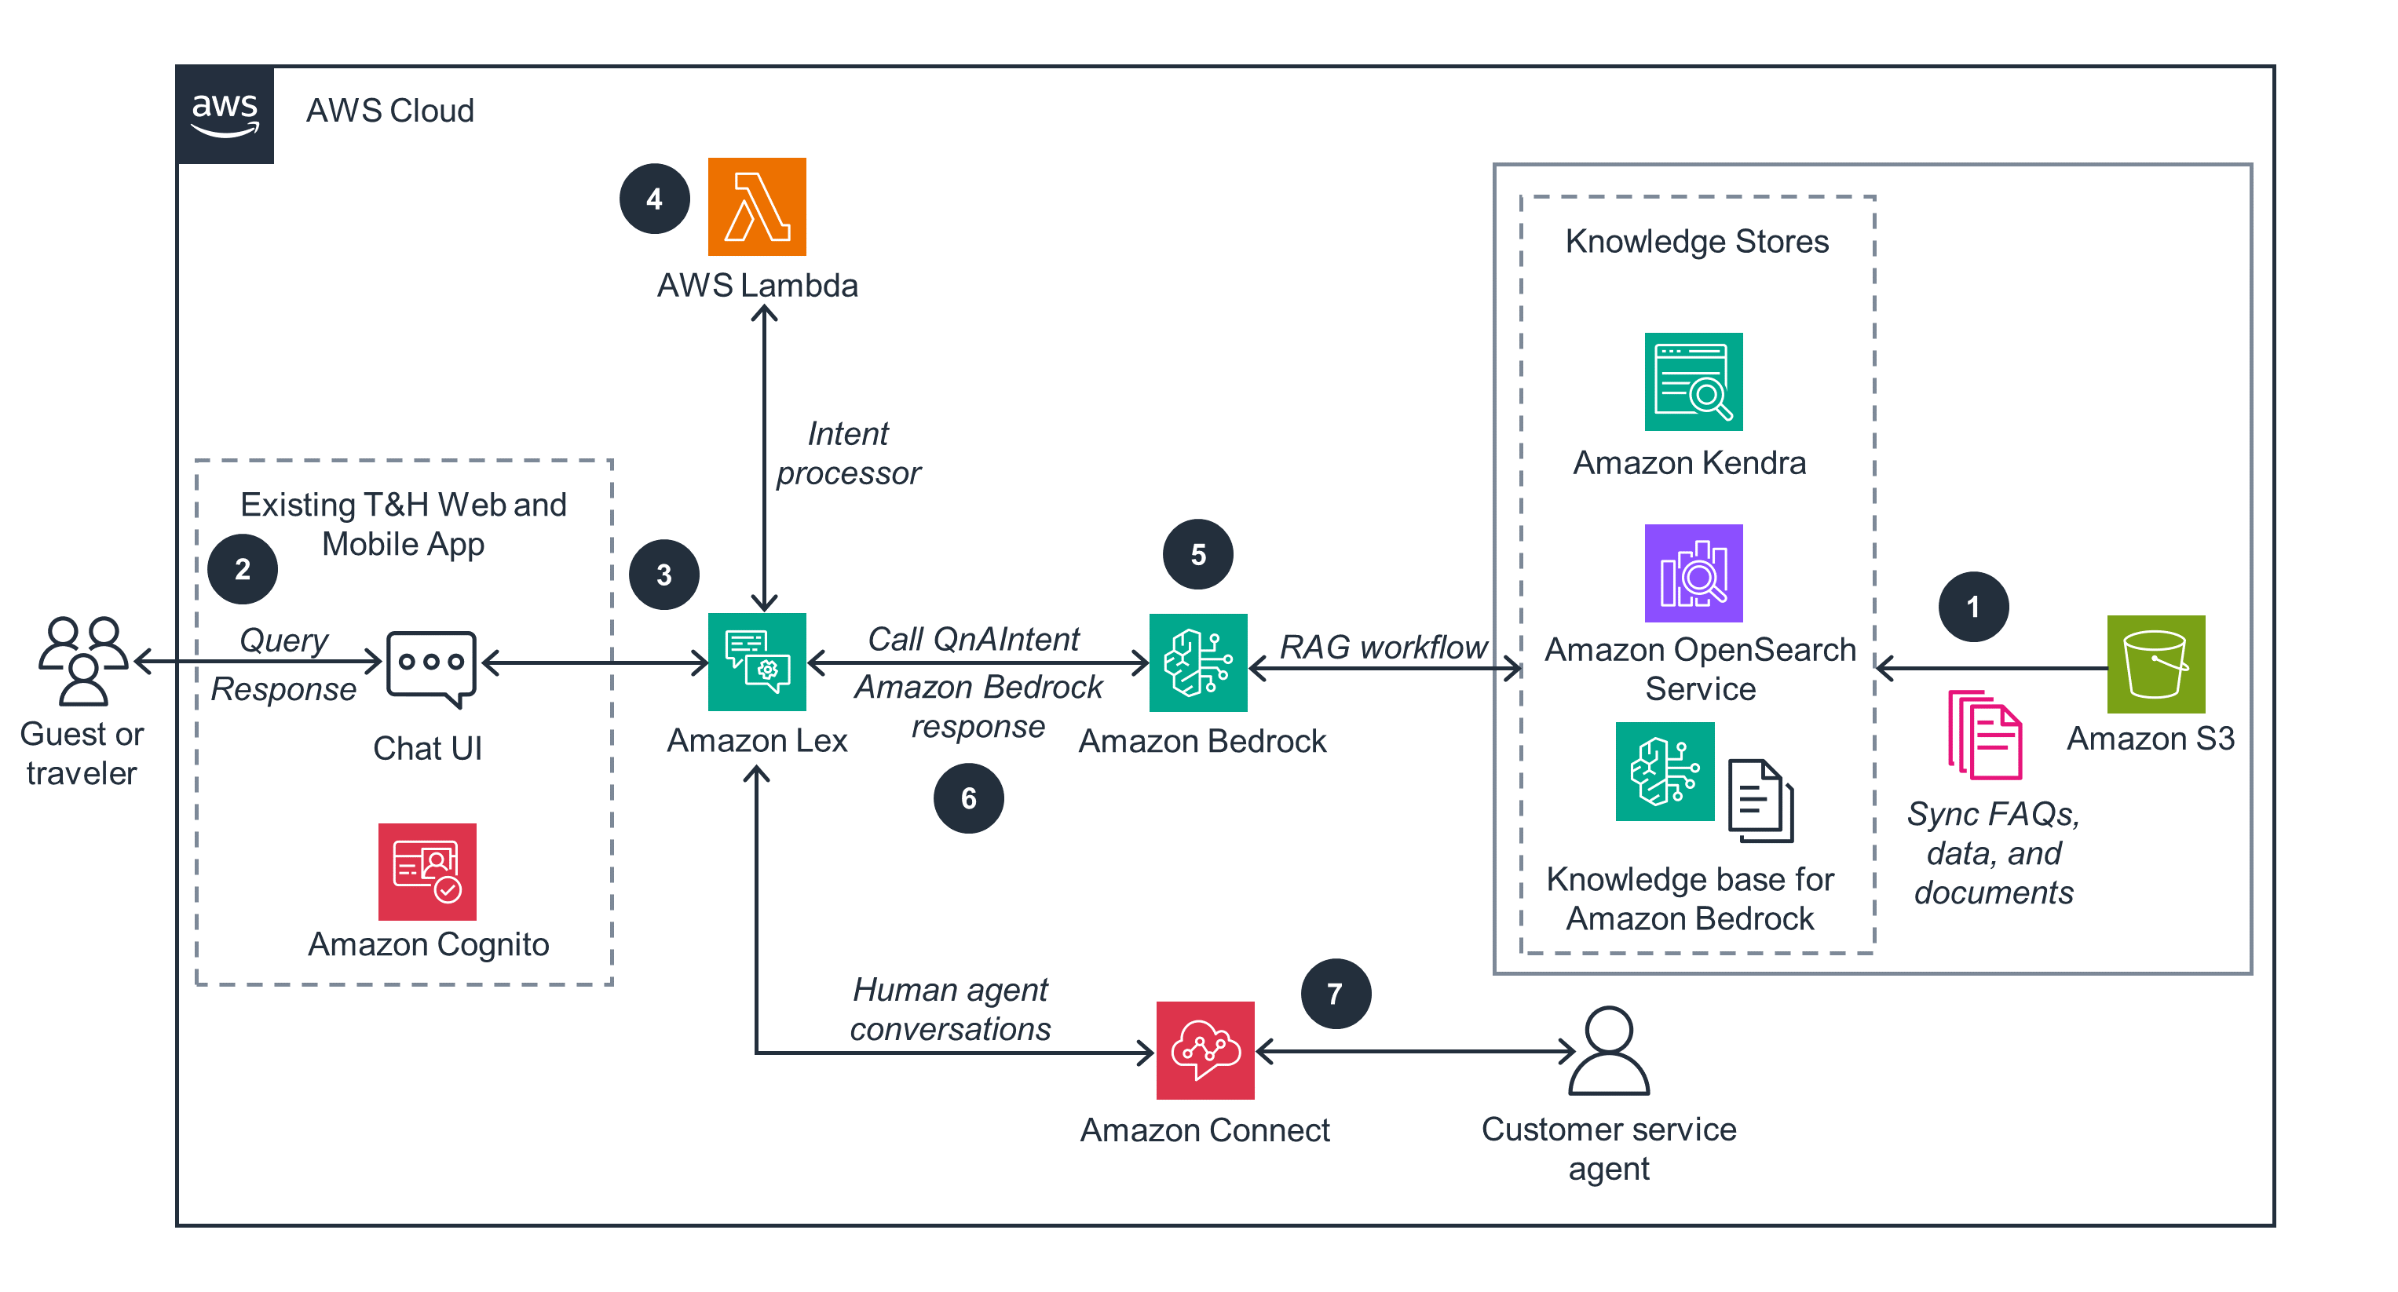Select 'Amazon Bedrock response' text
2398x1292 pixels.
pyautogui.click(x=978, y=706)
